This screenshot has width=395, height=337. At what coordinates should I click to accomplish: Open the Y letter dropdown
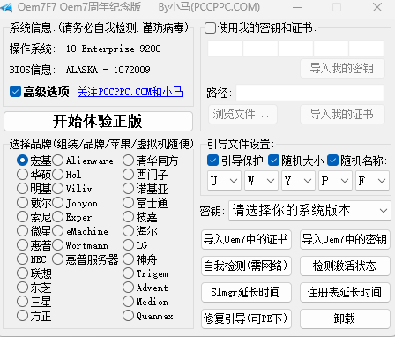point(298,181)
